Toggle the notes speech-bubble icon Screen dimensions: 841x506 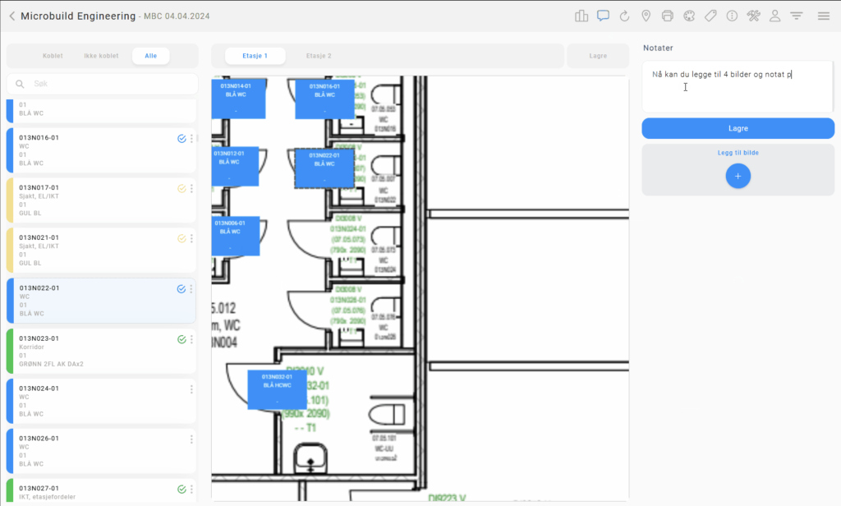click(604, 16)
